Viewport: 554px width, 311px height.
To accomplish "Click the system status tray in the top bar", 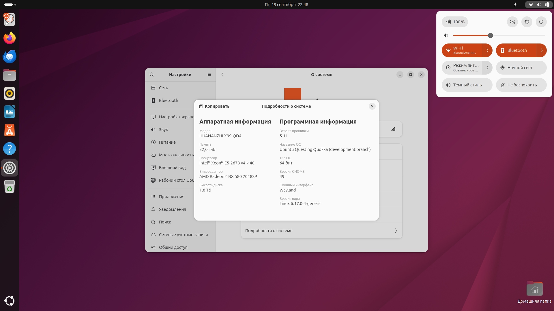I will click(x=539, y=5).
